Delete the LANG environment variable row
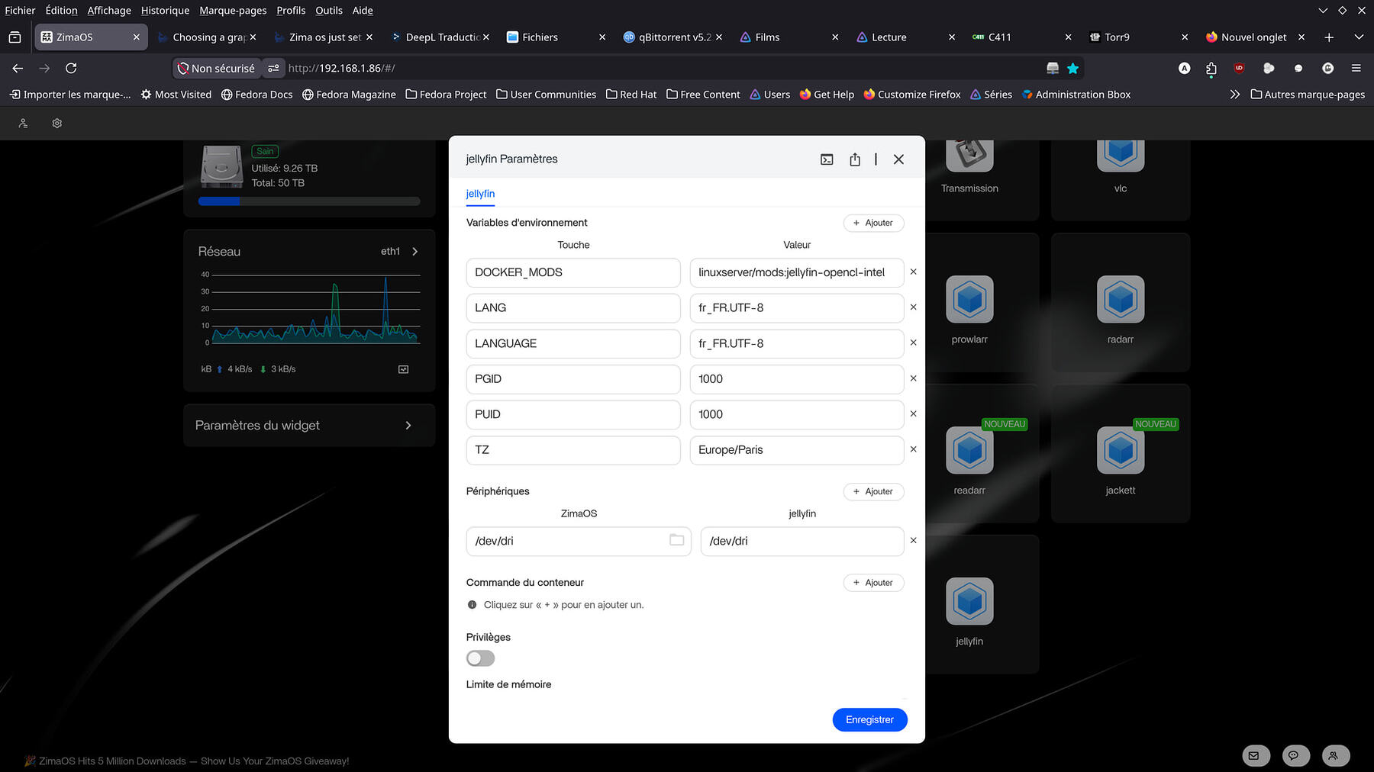The image size is (1374, 772). click(x=913, y=307)
